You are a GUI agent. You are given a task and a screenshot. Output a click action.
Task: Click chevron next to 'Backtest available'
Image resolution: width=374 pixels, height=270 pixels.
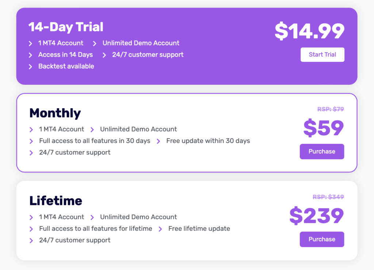pyautogui.click(x=31, y=67)
